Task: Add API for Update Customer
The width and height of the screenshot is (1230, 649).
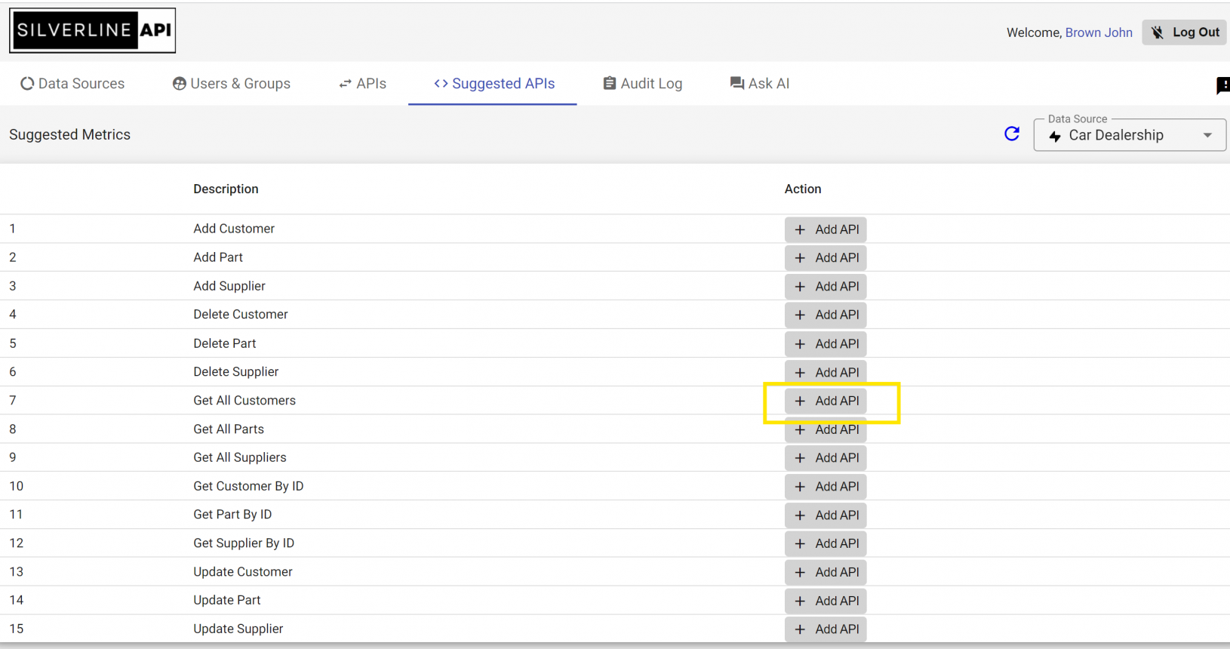Action: pos(826,572)
